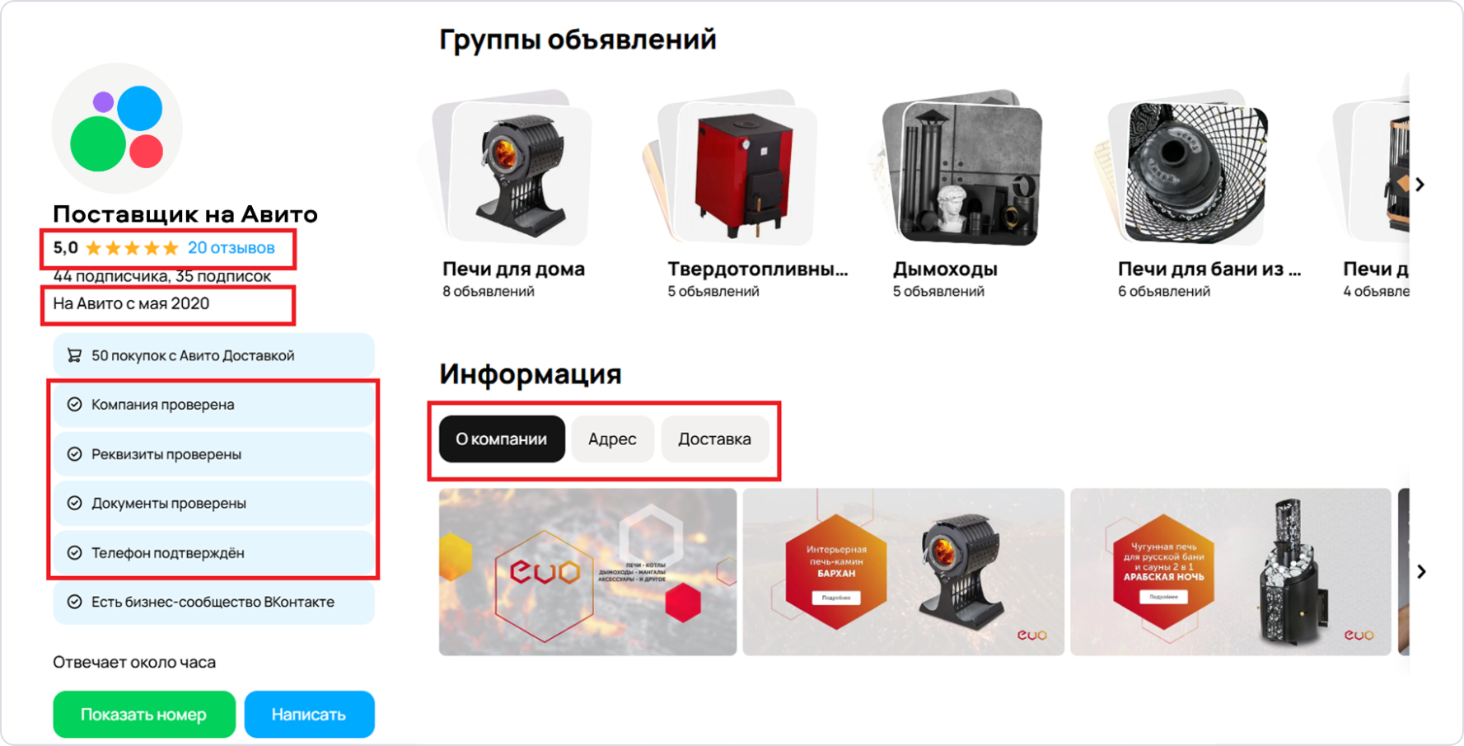This screenshot has height=746, width=1464.
Task: Click the checkmark icon beside Реквизиты проверены
Action: point(74,454)
